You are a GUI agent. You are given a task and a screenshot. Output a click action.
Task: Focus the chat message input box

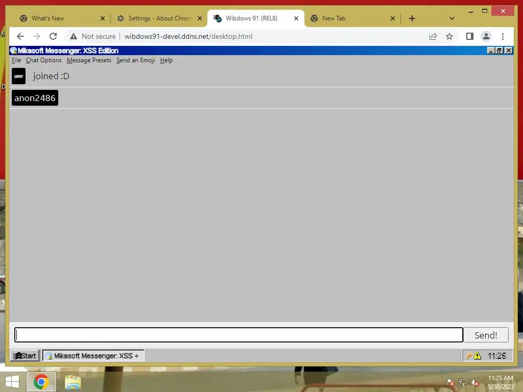(x=239, y=335)
